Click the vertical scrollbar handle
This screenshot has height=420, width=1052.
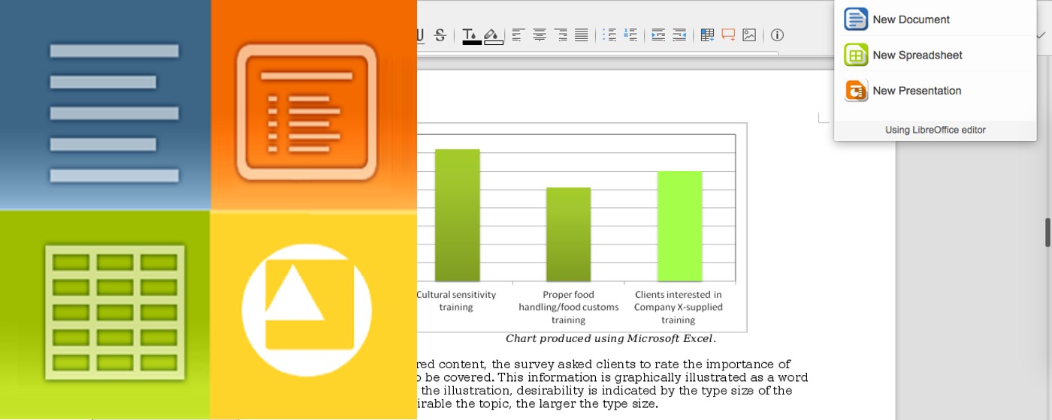click(x=1047, y=232)
